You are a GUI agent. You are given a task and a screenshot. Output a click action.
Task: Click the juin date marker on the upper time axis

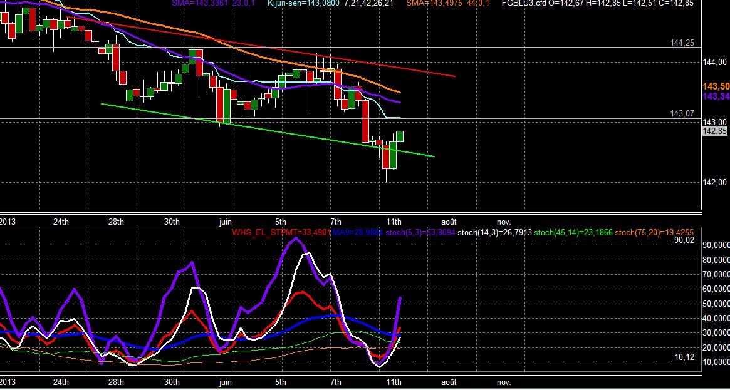(225, 222)
